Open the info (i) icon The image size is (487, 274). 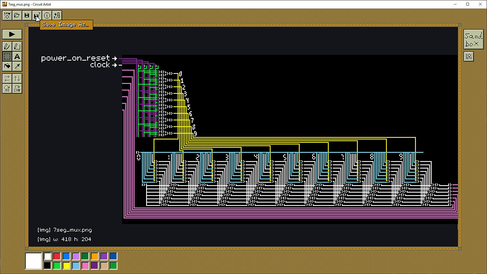point(47,15)
